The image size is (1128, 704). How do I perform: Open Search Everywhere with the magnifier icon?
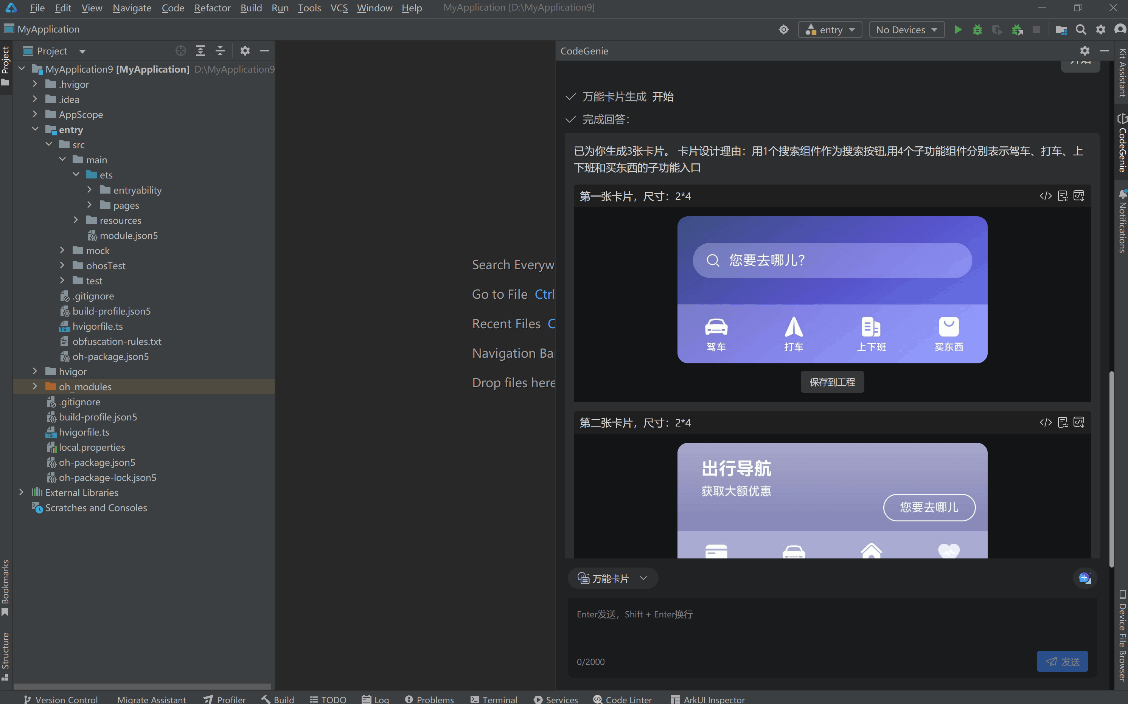(1081, 29)
